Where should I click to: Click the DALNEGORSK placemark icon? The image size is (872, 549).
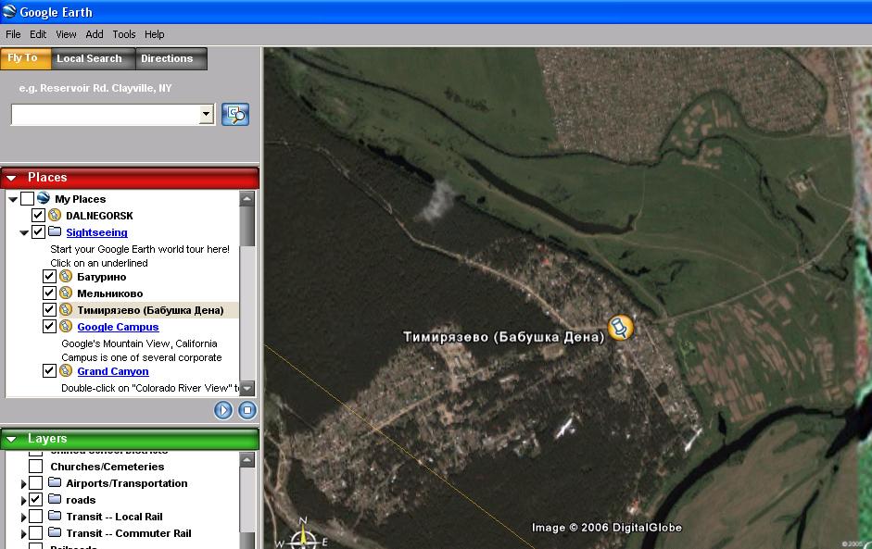[55, 216]
